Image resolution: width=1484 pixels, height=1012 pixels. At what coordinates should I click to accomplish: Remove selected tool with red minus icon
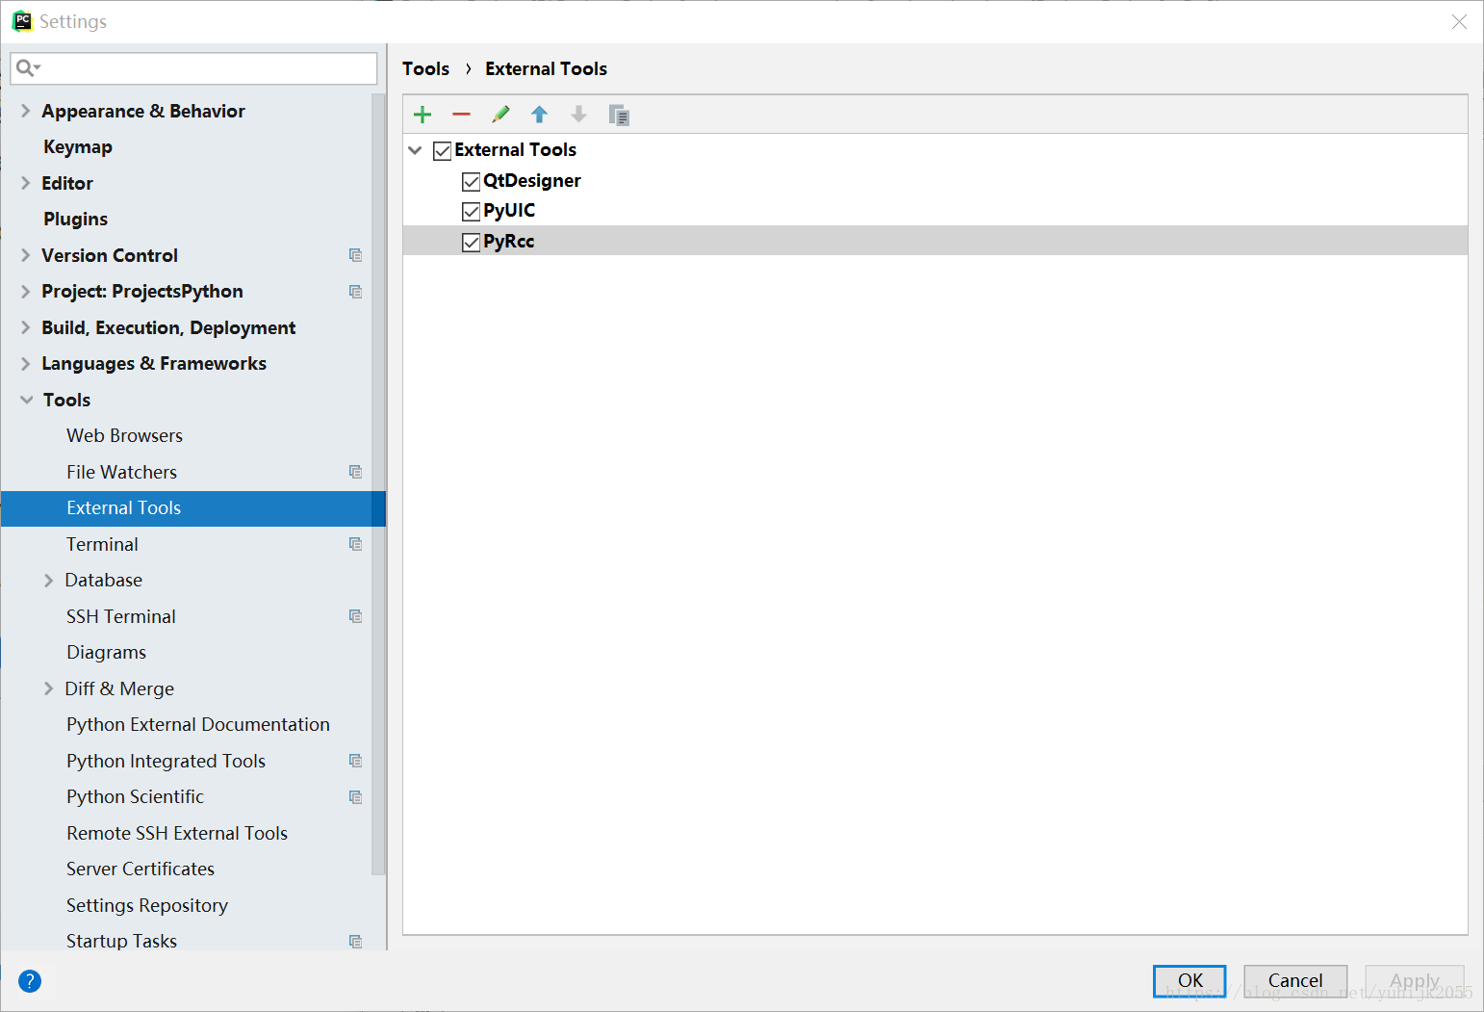click(461, 115)
